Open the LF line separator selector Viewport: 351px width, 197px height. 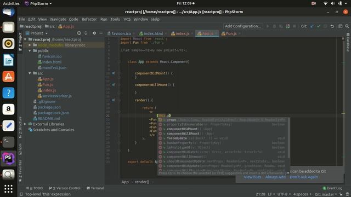pos(271,194)
